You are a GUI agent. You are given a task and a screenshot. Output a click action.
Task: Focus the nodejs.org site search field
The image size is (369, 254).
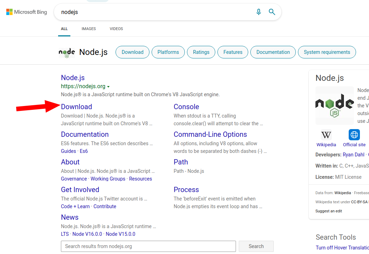point(148,246)
